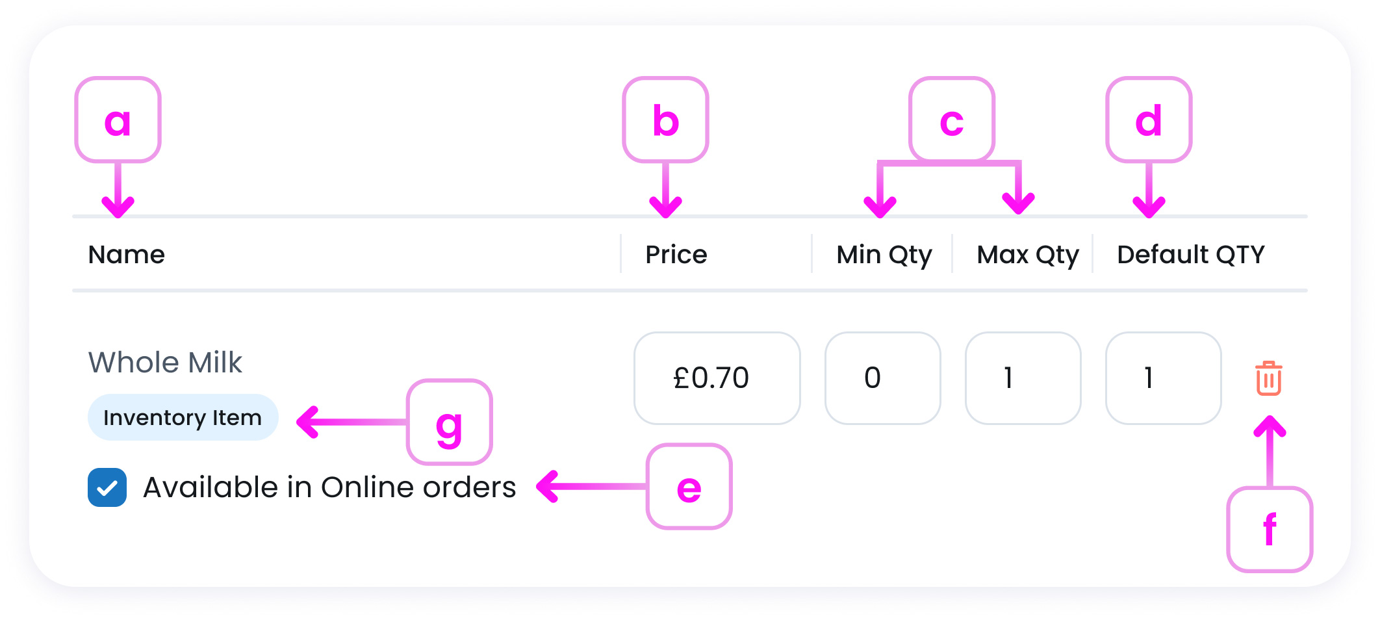Click annotation marker labeled b
The height and width of the screenshot is (620, 1380).
click(x=665, y=120)
